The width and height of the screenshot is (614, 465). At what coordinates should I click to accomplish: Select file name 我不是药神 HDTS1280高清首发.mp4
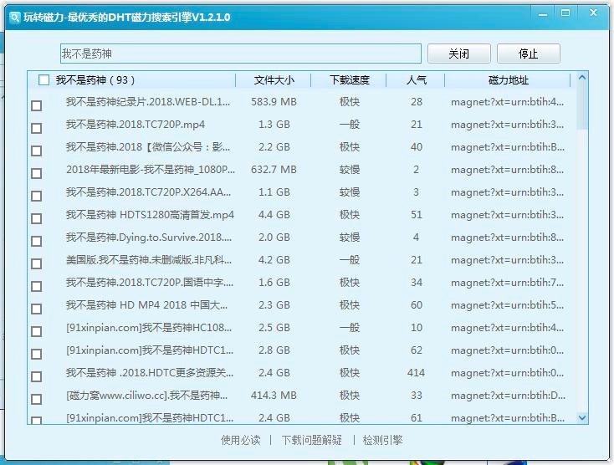150,215
